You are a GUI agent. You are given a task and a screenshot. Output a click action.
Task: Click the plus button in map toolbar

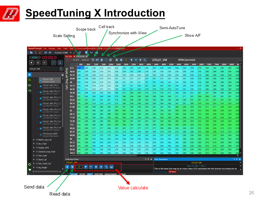pyautogui.click(x=132, y=60)
